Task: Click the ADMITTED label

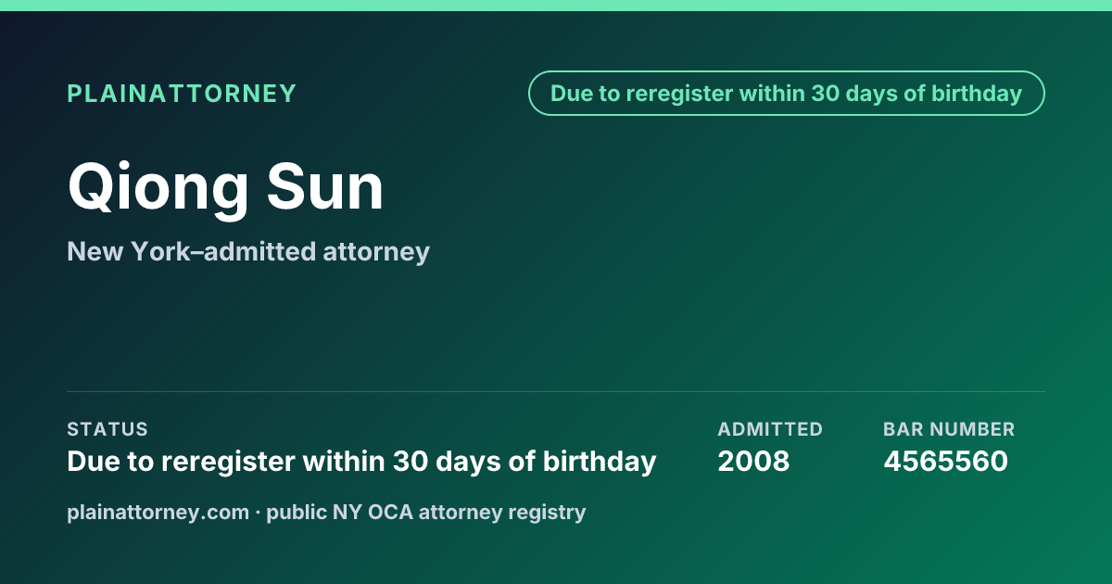Action: pos(770,429)
